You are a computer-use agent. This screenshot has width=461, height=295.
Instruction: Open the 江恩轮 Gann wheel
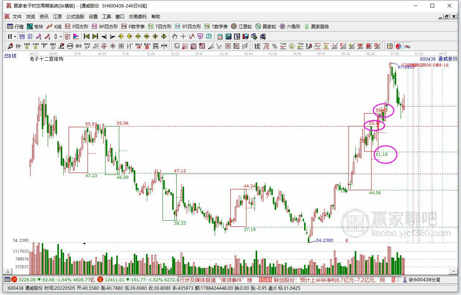241,26
